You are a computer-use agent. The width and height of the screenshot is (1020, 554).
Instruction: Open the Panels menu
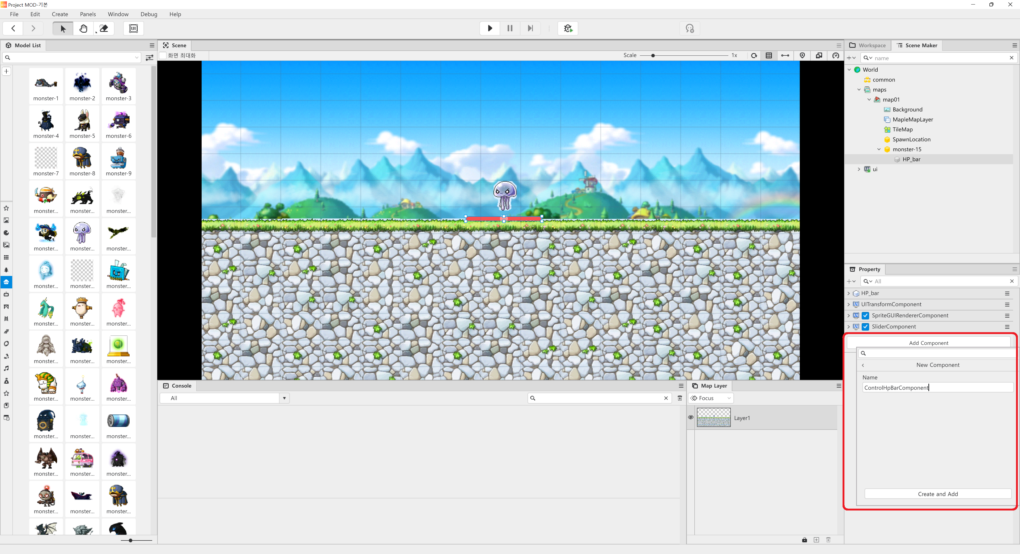coord(88,14)
